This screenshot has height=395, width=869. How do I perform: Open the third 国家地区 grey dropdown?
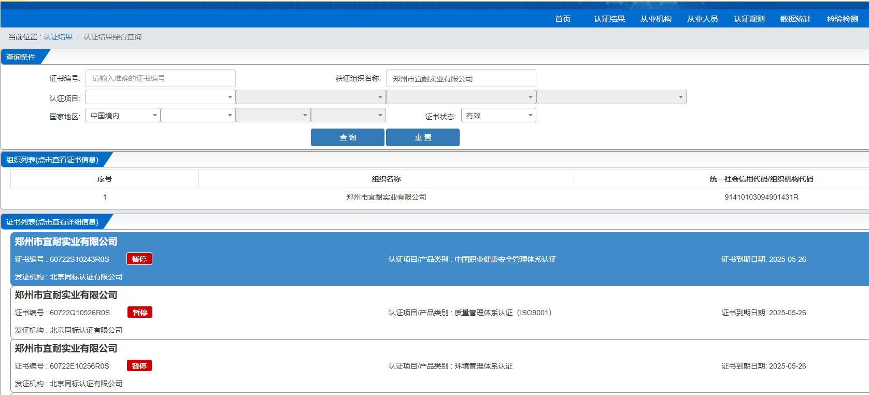(x=273, y=115)
